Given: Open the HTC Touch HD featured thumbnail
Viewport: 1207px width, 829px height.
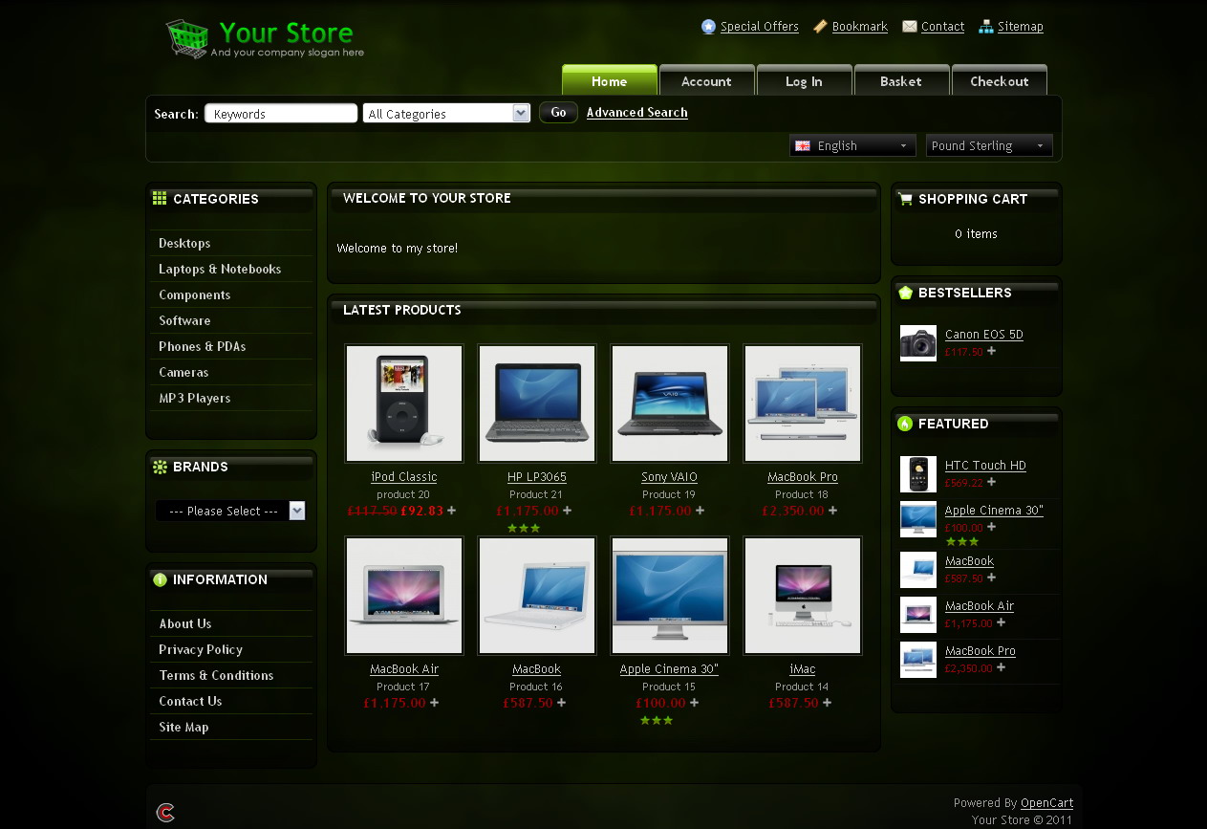Looking at the screenshot, I should (x=918, y=474).
